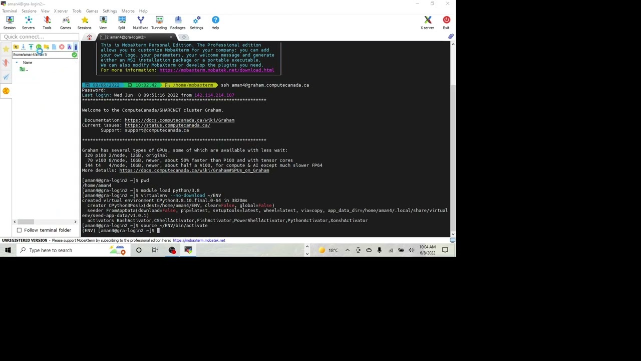Show hidden system tray icons
641x361 pixels.
coord(347,250)
